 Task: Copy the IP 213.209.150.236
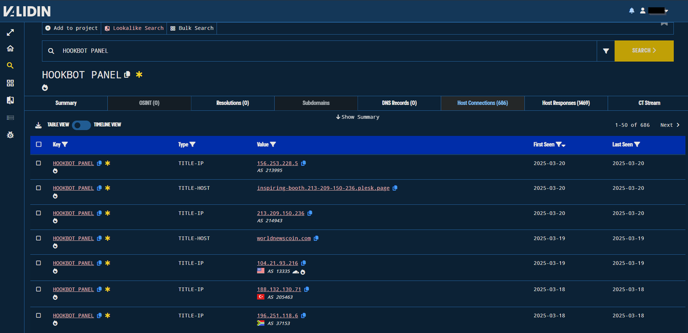tap(310, 213)
